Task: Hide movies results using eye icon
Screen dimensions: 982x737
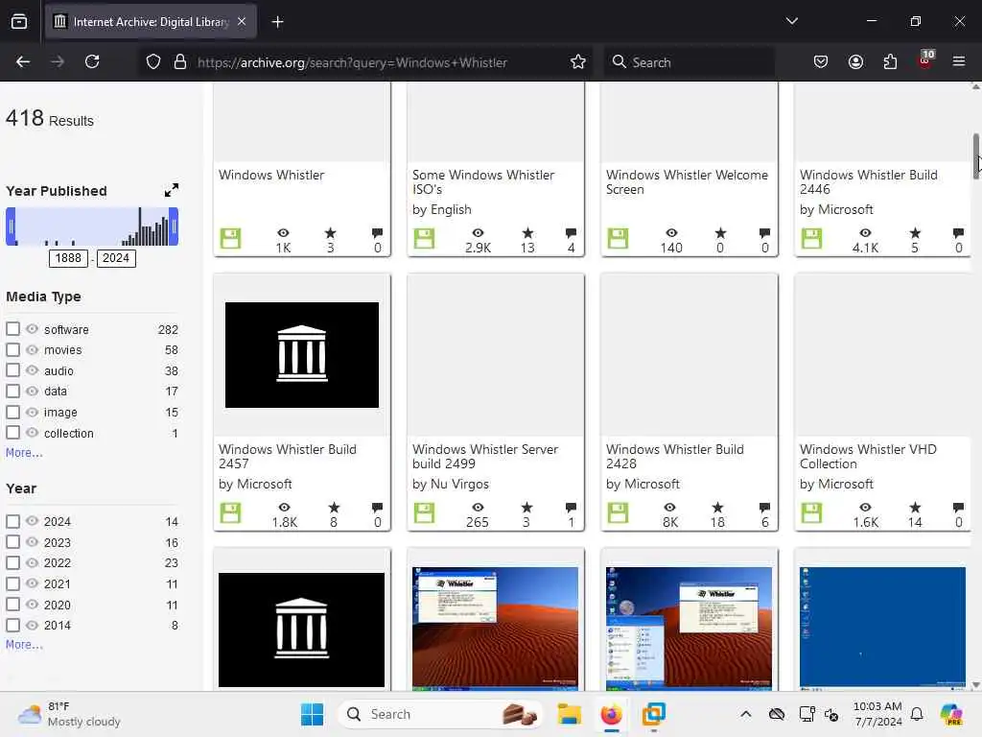Action: pos(32,349)
